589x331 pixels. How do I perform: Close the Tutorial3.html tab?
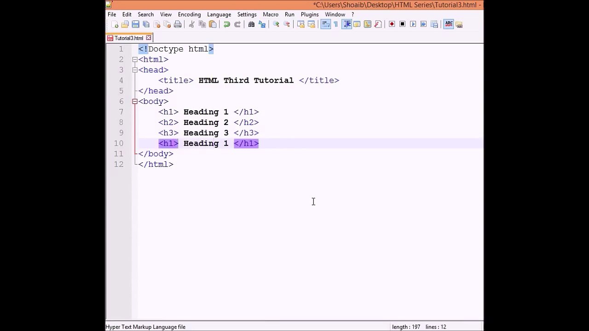click(149, 38)
